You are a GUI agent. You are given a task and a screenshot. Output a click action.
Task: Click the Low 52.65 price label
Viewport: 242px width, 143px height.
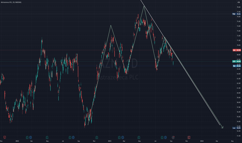tap(237, 128)
